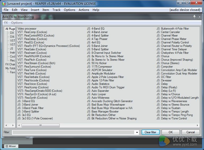Select VST: ReaGate (Cockos)
The height and width of the screenshot is (150, 204).
tap(32, 49)
